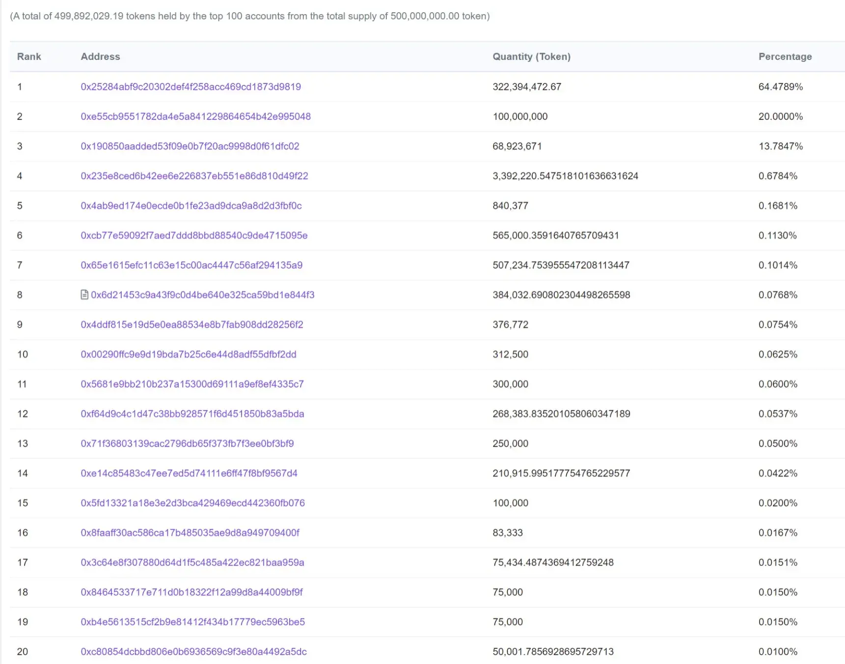The height and width of the screenshot is (664, 845).
Task: Select quantity 384,032.690802304498265598
Action: click(561, 294)
